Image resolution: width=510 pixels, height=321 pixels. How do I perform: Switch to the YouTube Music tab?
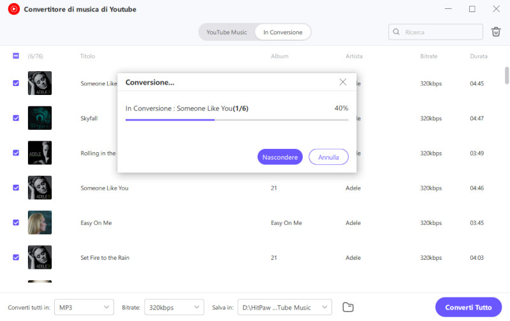pyautogui.click(x=227, y=32)
